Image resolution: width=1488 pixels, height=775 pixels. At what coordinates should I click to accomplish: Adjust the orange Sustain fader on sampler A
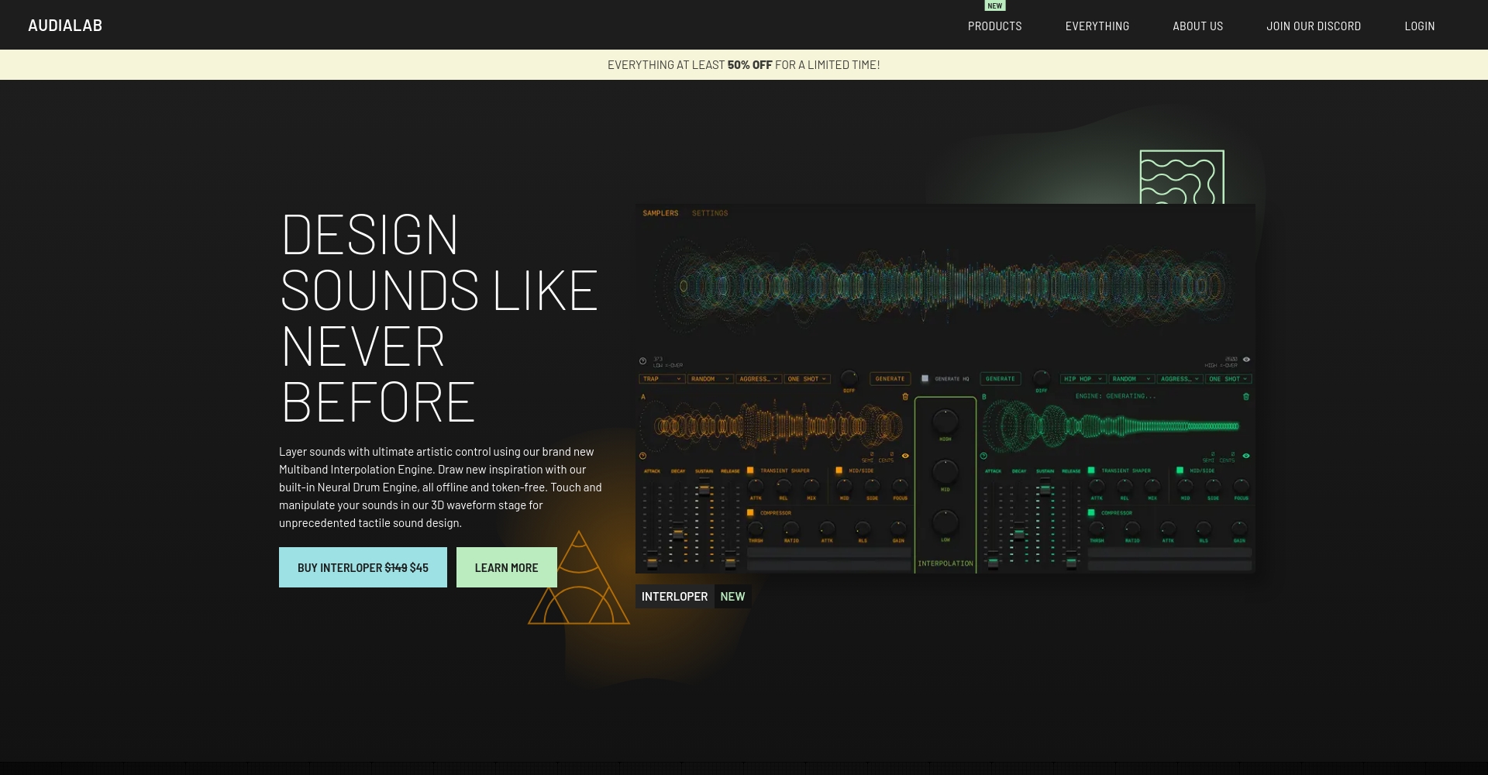(x=704, y=490)
